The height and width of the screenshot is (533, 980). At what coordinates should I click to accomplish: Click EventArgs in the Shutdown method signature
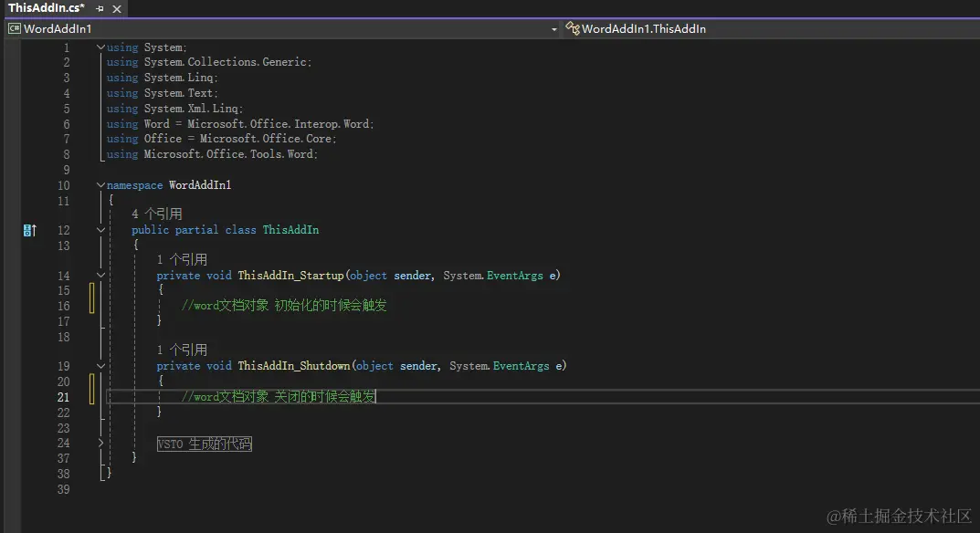[522, 366]
